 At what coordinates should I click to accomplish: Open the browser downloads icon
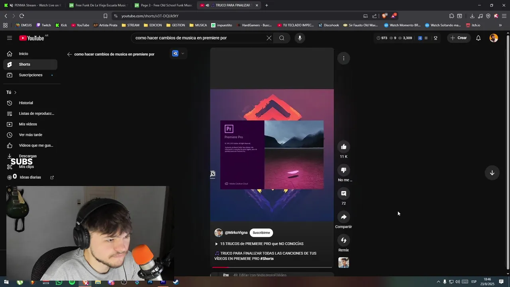coord(472,16)
